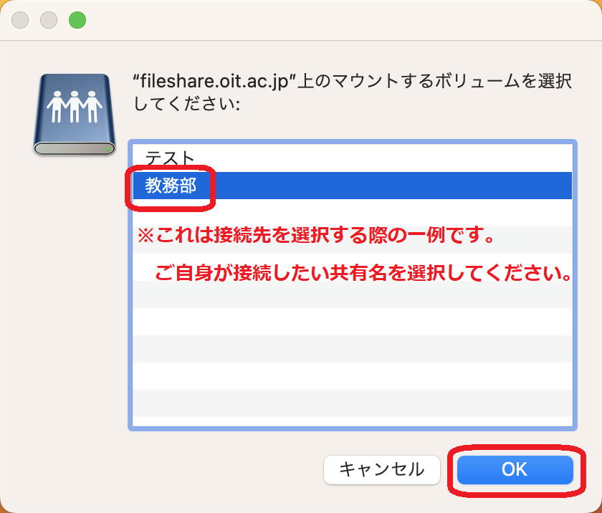The width and height of the screenshot is (602, 513).
Task: Click the gray minimize button in title bar
Action: tap(49, 20)
